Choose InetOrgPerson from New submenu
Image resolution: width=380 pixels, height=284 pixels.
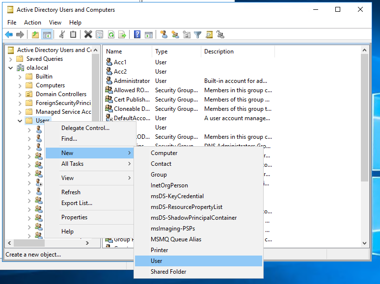tap(198, 185)
